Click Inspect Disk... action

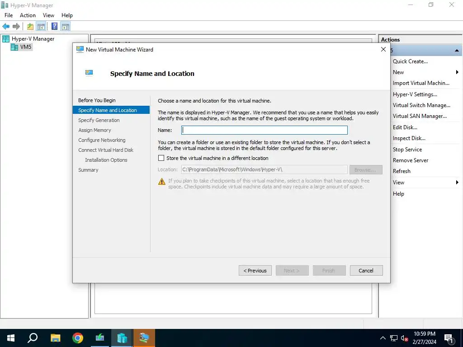(409, 138)
